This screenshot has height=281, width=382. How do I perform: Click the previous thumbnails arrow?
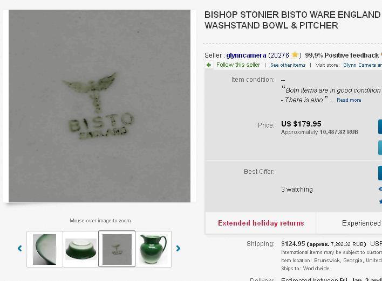20,248
